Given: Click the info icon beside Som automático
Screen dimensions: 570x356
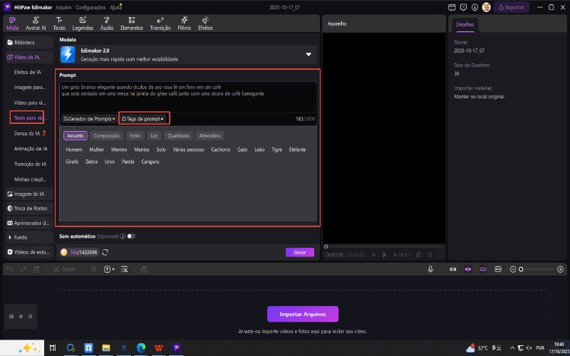Looking at the screenshot, I should (x=123, y=236).
